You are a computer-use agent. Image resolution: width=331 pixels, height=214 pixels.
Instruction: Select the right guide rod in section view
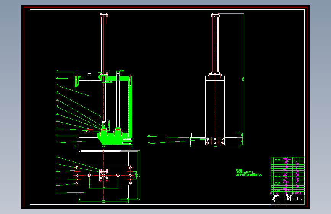(x=118, y=99)
